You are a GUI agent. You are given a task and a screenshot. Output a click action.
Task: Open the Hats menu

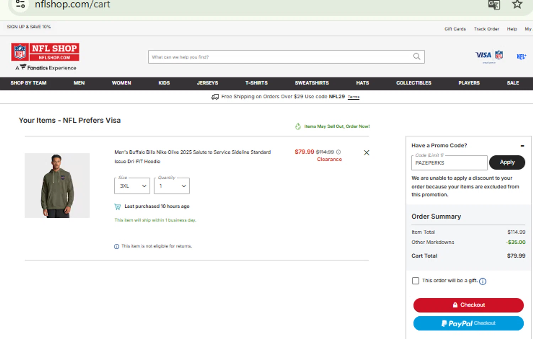[x=362, y=83]
